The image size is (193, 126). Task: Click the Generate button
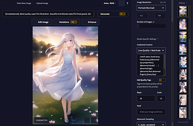coord(113,14)
